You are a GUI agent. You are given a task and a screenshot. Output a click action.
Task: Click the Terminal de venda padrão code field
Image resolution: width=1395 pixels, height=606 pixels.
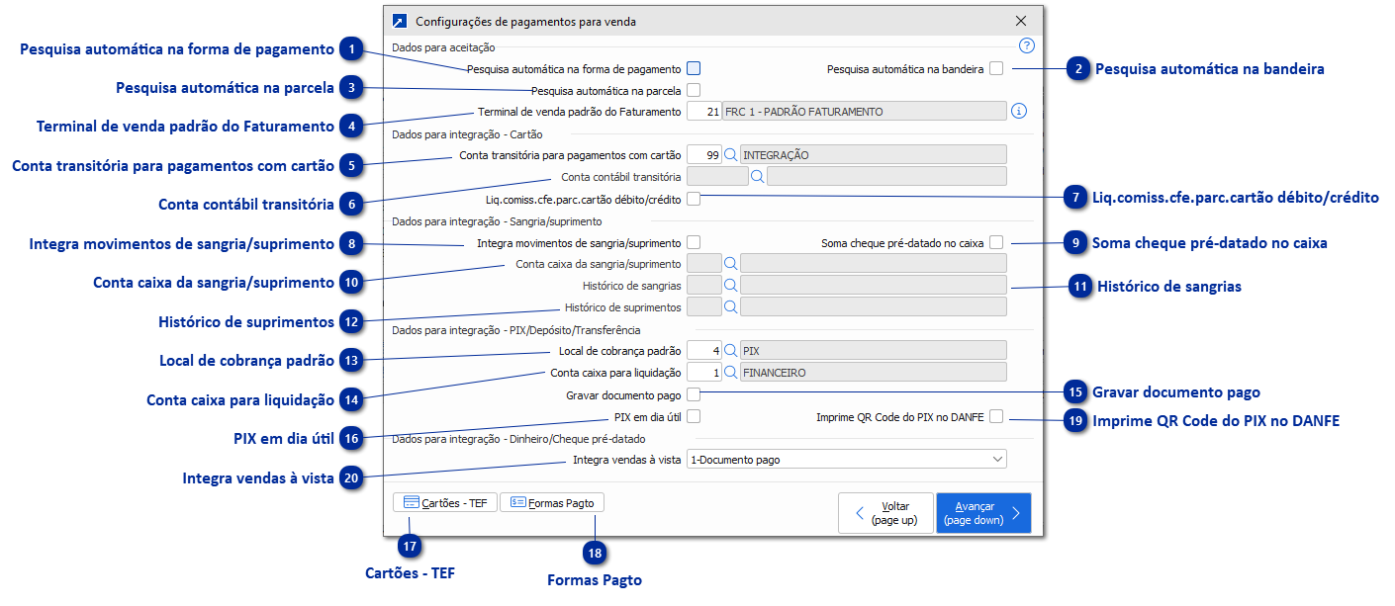(702, 112)
